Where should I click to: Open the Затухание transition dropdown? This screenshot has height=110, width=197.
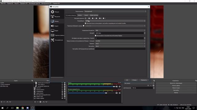click(139, 83)
